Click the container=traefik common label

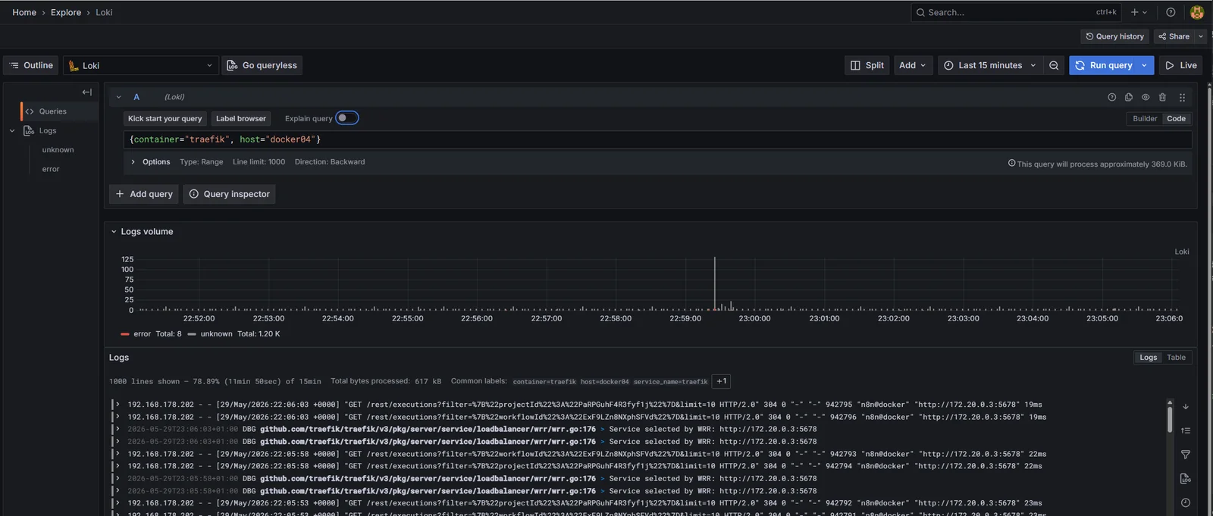(x=544, y=382)
